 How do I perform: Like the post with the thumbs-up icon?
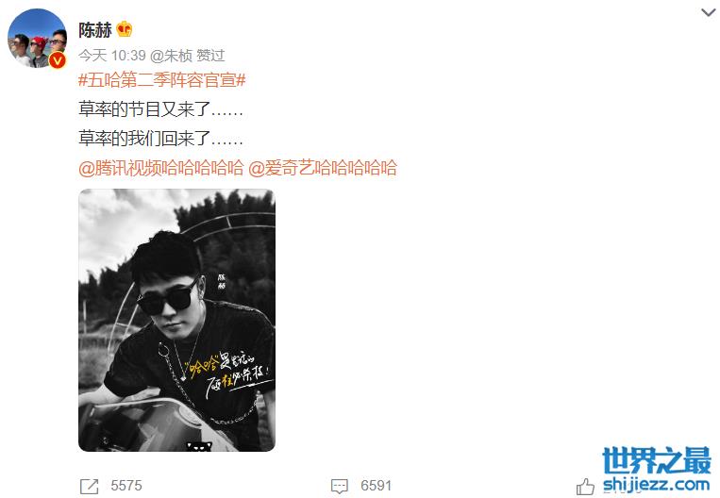point(585,486)
